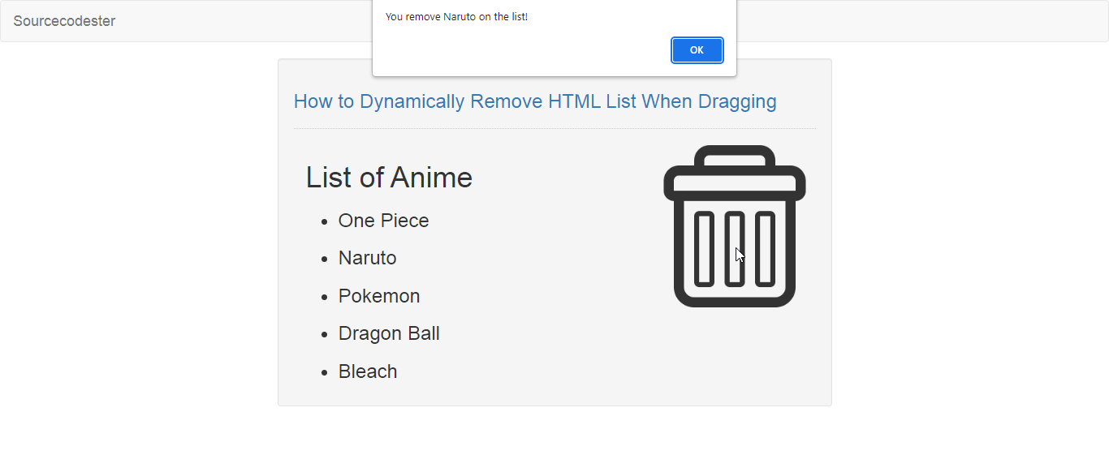Select the One Piece list item

point(383,221)
